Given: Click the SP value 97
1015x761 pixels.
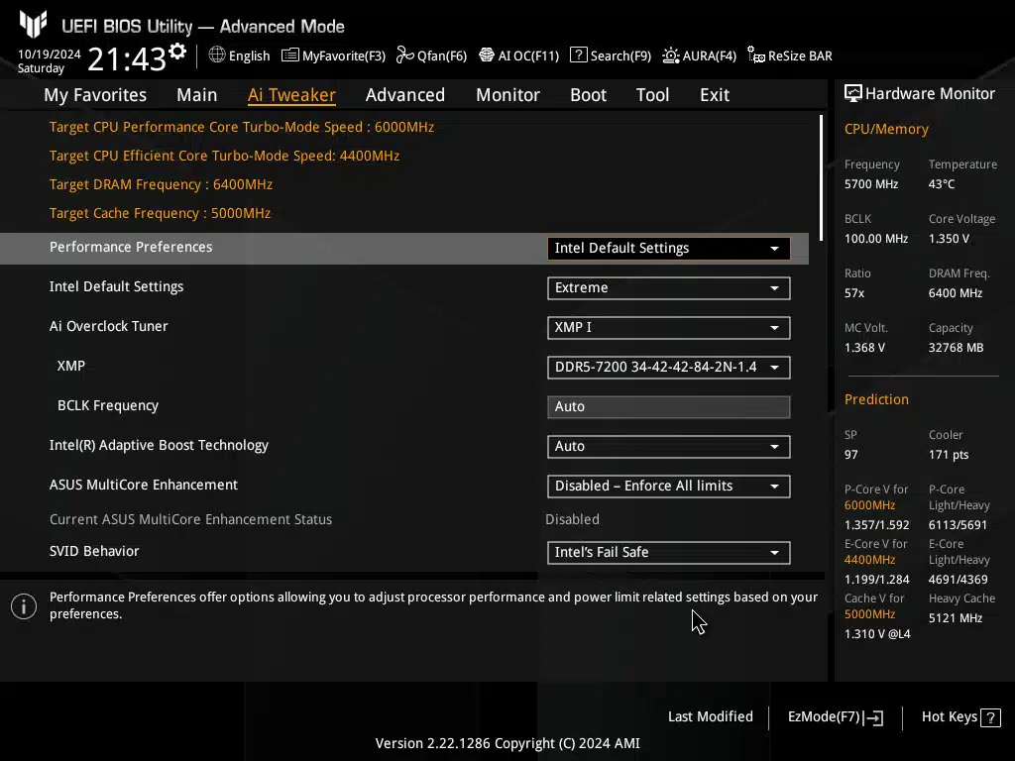Looking at the screenshot, I should (851, 455).
